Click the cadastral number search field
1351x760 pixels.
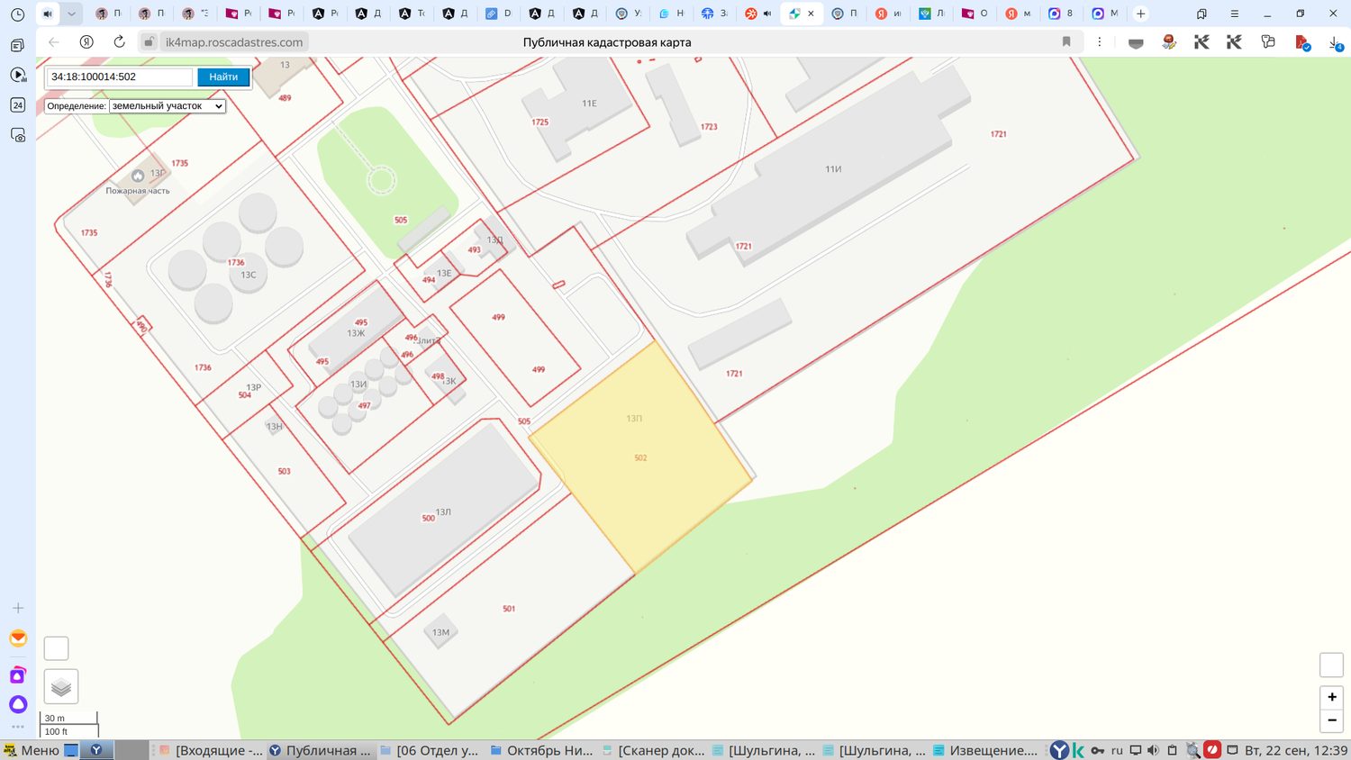pos(120,77)
